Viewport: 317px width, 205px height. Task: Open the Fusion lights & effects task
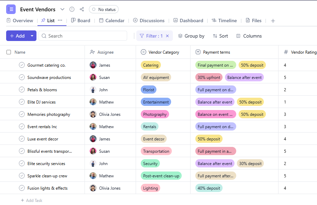click(47, 188)
